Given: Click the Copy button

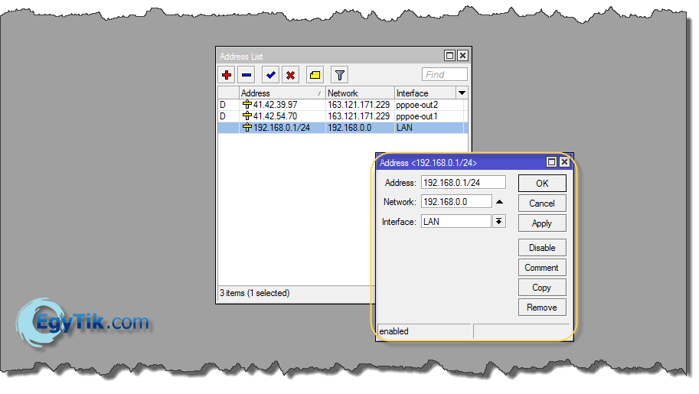Looking at the screenshot, I should [541, 288].
